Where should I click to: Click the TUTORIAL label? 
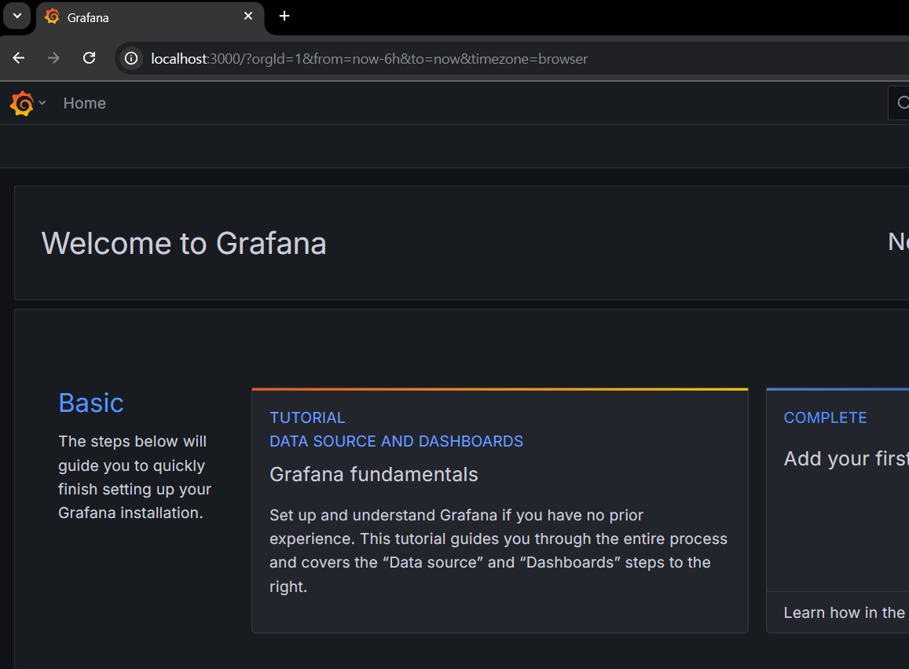click(307, 417)
